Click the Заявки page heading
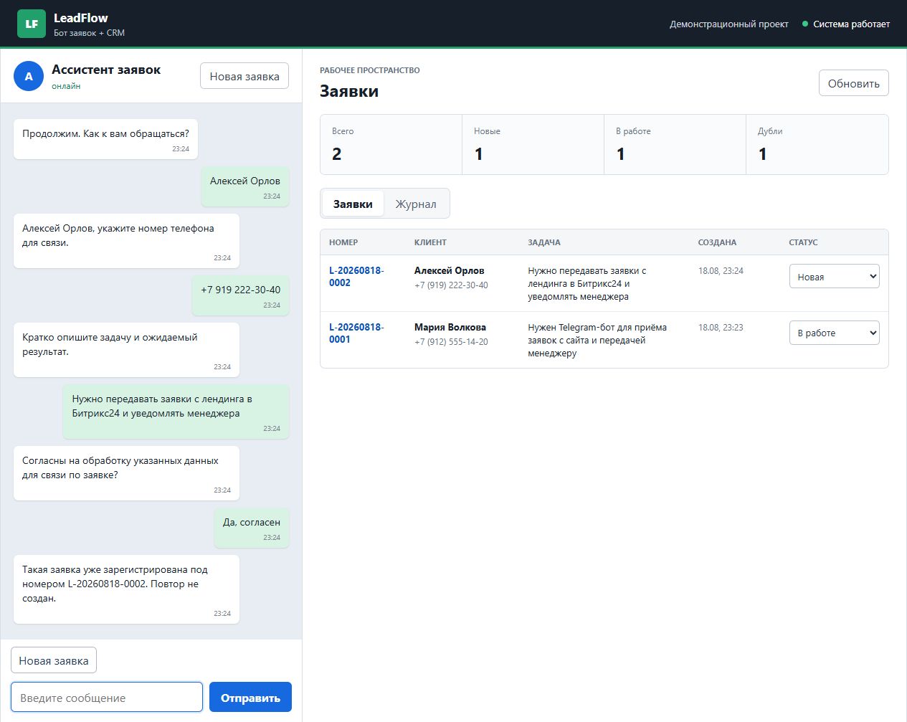The height and width of the screenshot is (722, 907). [349, 91]
